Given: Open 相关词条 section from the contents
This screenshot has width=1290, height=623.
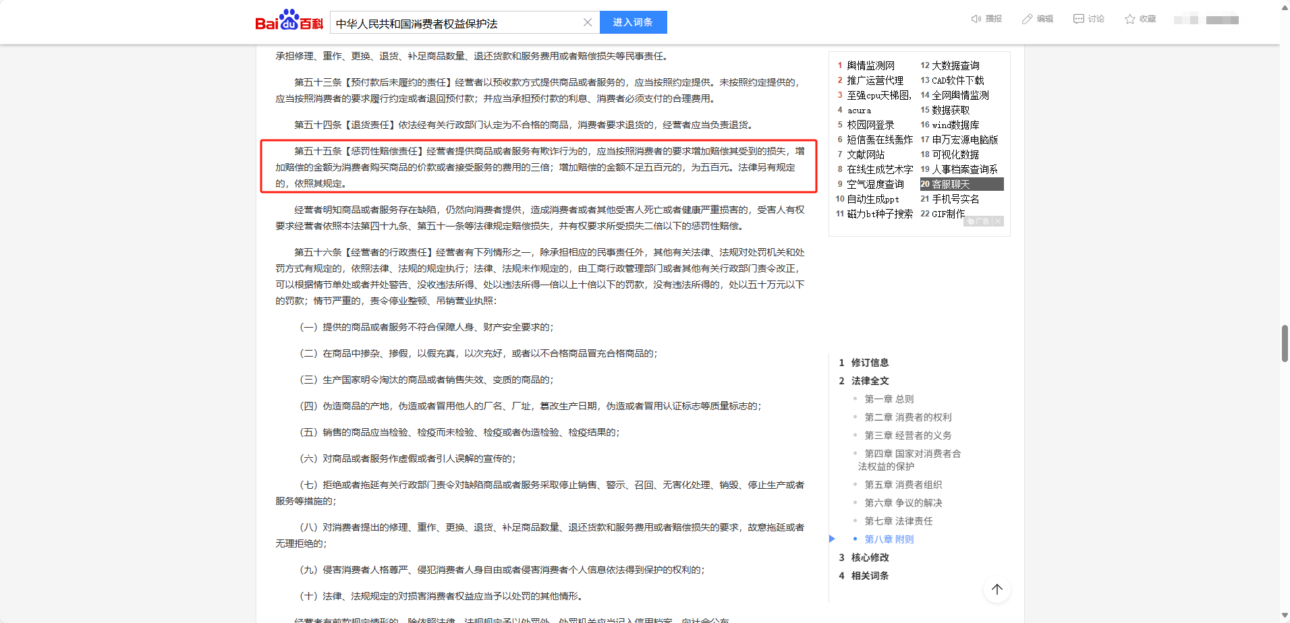Looking at the screenshot, I should (870, 576).
